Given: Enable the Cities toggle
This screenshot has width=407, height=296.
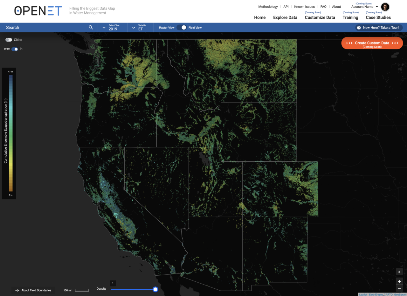Looking at the screenshot, I should (x=8, y=39).
